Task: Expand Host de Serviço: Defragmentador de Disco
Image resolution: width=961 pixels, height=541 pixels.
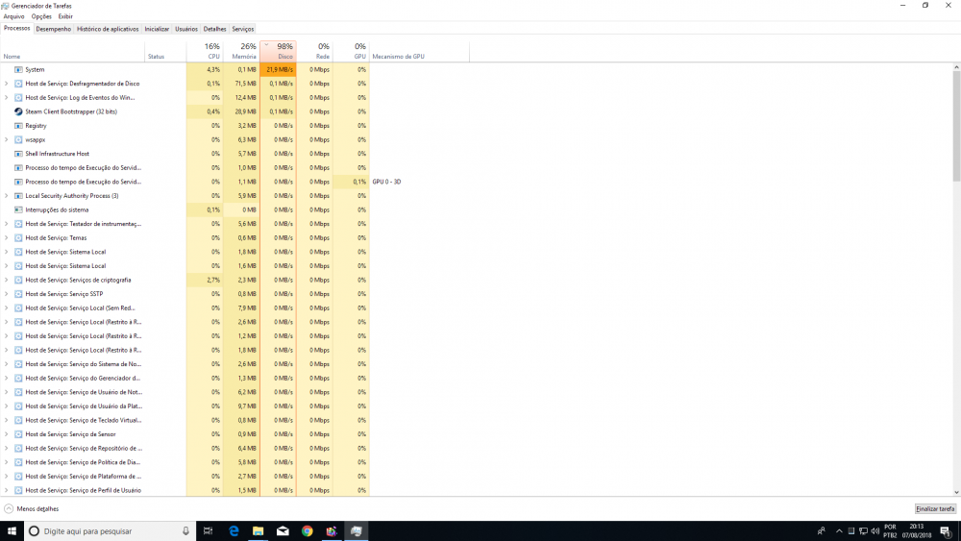Action: tap(7, 84)
